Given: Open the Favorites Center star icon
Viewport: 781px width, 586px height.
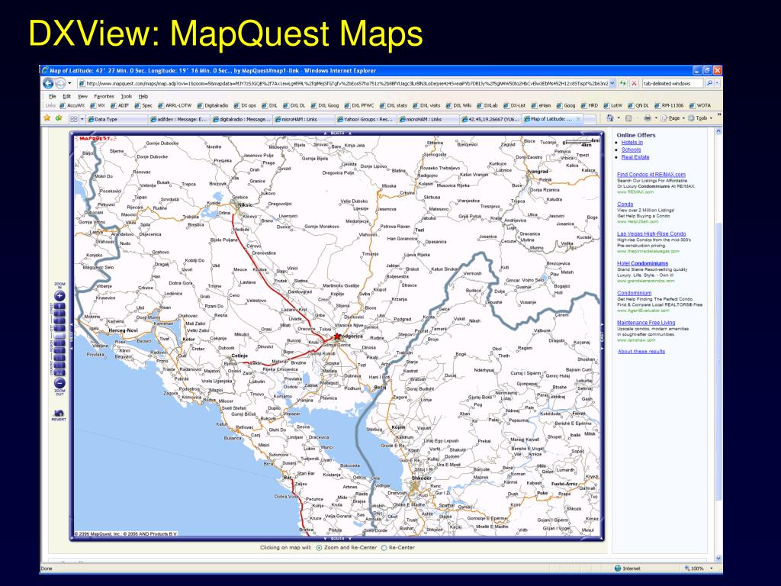Looking at the screenshot, I should [47, 118].
